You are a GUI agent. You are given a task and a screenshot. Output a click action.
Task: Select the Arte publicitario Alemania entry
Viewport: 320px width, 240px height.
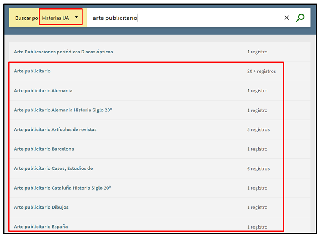click(x=43, y=90)
